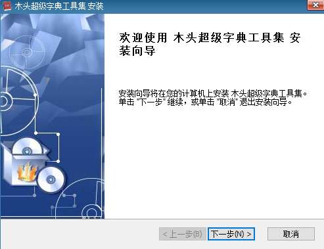Cancel setup using the 取消 button
324x249 pixels.
pyautogui.click(x=291, y=234)
